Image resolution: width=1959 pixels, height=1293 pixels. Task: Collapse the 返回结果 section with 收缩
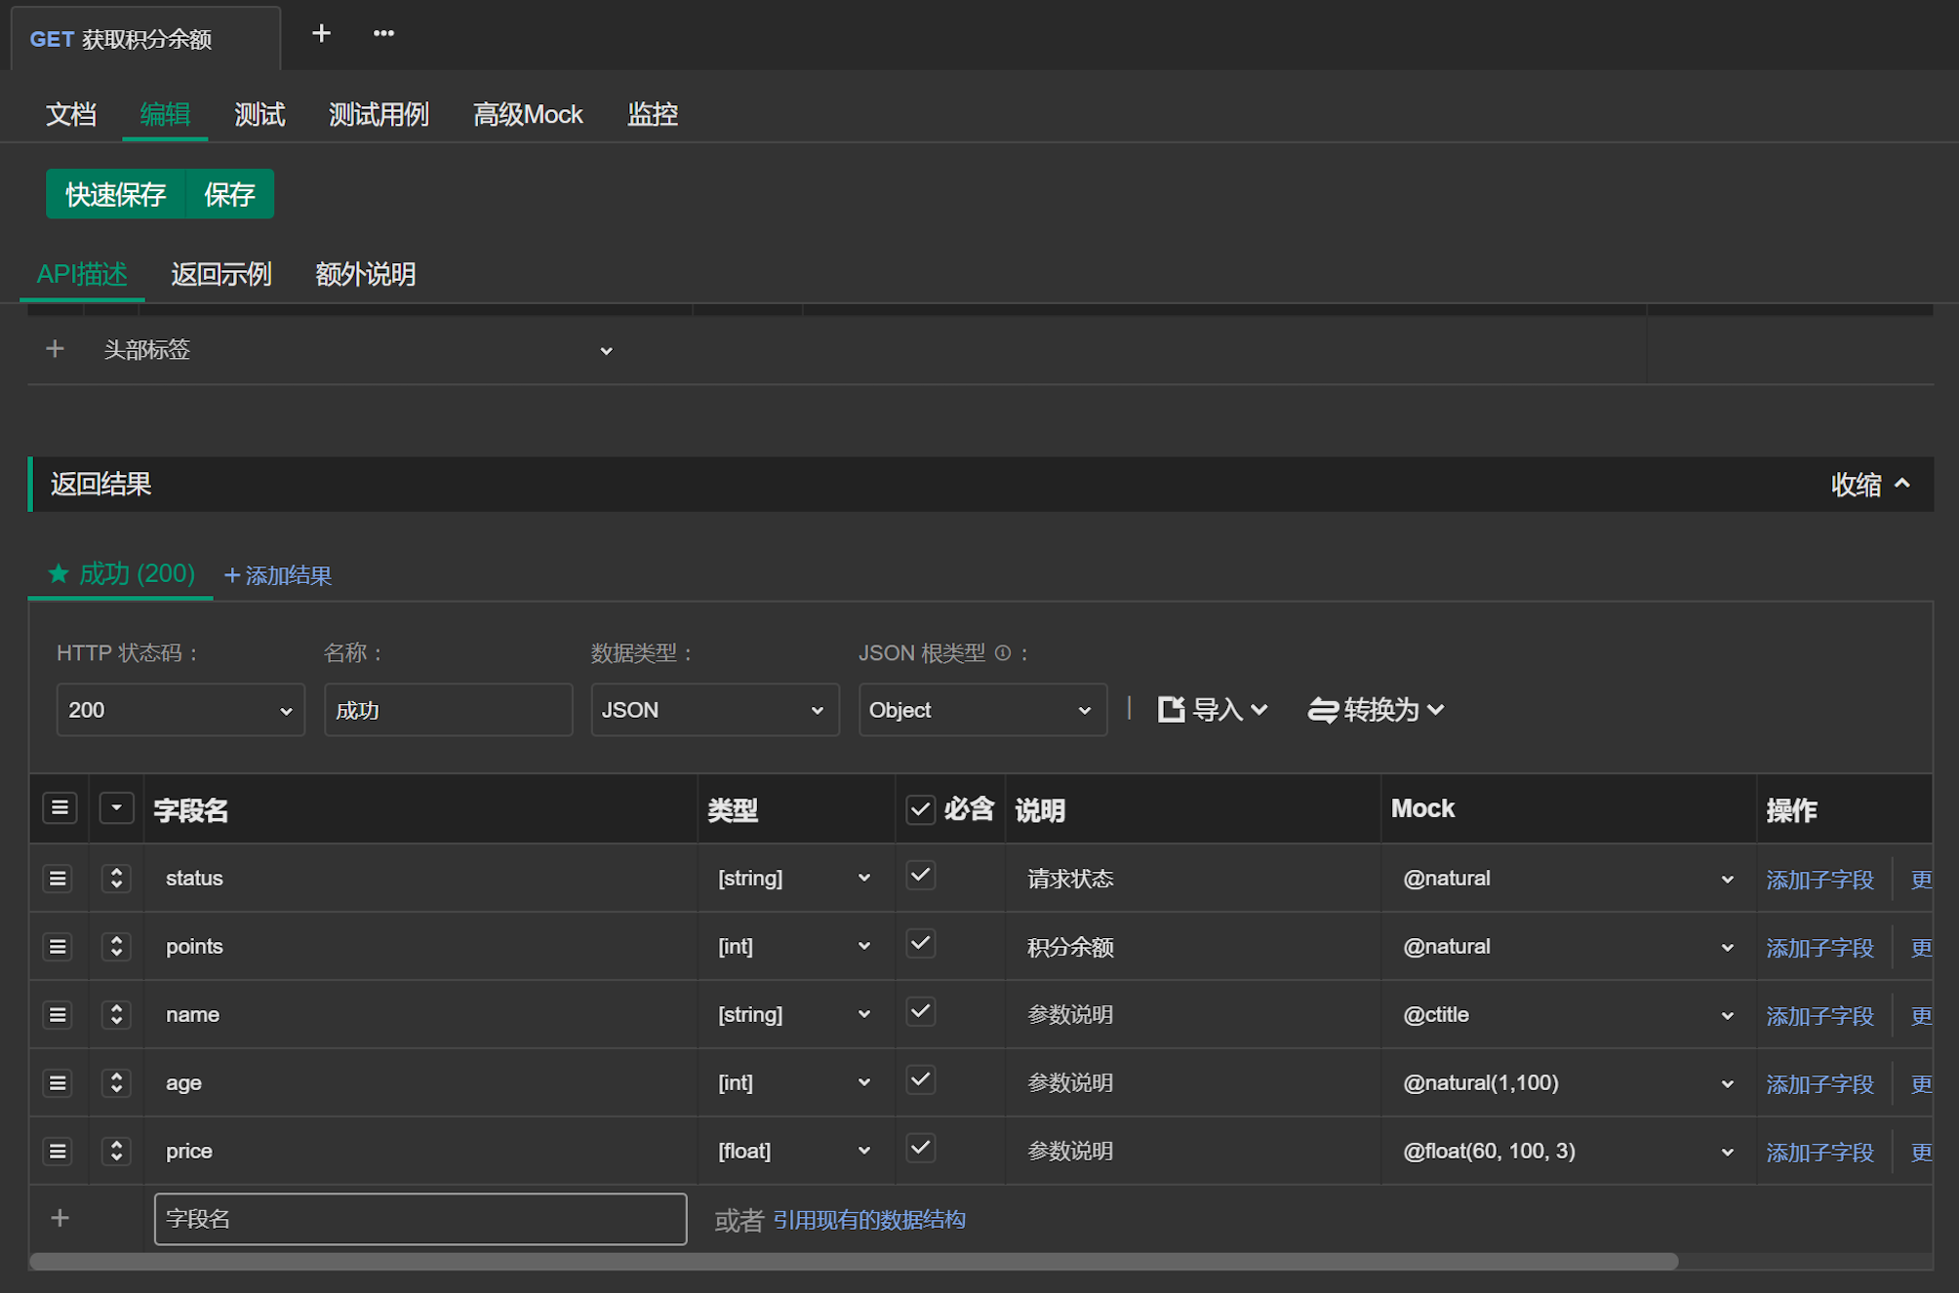(1870, 485)
